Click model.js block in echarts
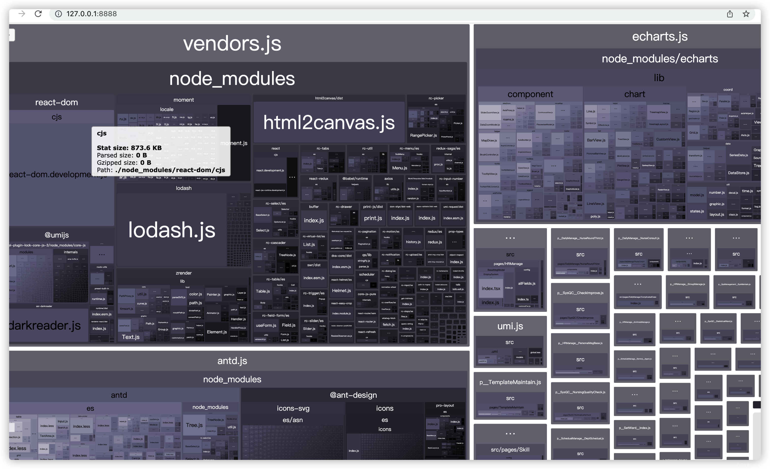 click(x=697, y=195)
